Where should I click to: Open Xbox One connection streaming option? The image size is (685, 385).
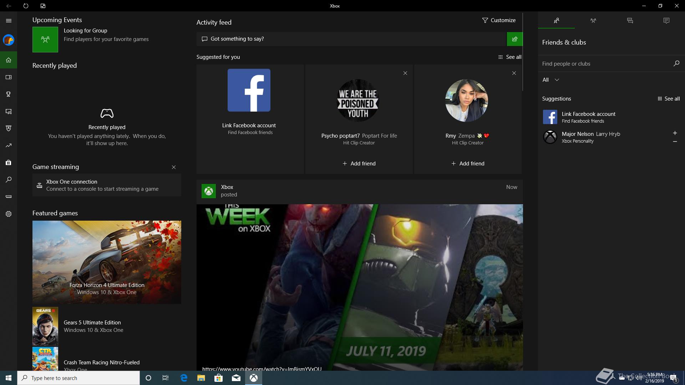pos(107,185)
